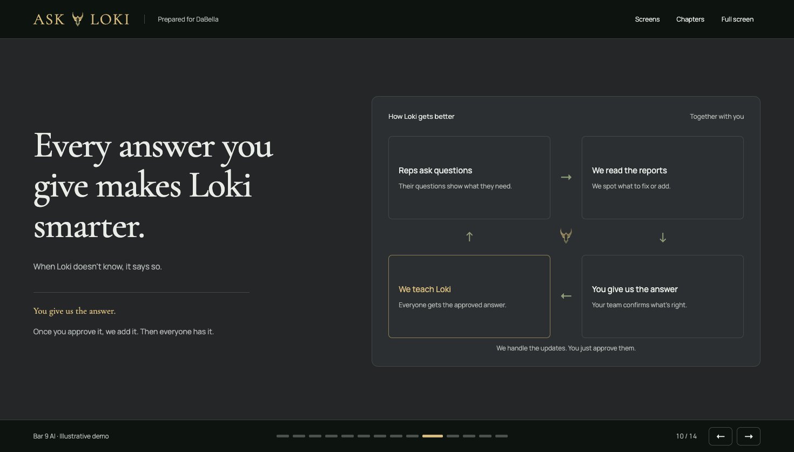The height and width of the screenshot is (452, 794).
Task: Select the card titled You give us the answer
Action: pyautogui.click(x=663, y=296)
